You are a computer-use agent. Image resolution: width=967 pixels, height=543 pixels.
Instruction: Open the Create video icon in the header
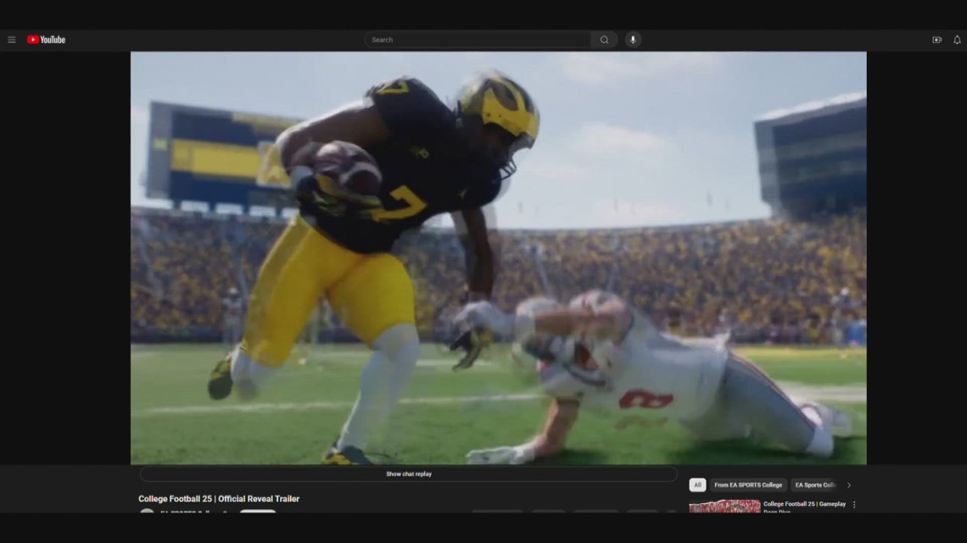click(935, 39)
